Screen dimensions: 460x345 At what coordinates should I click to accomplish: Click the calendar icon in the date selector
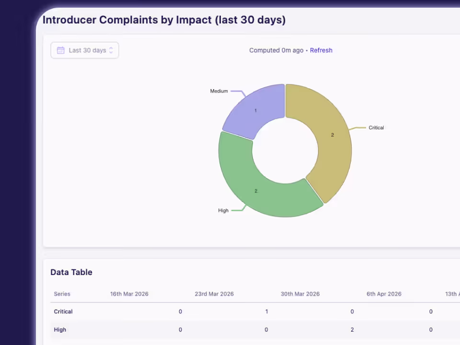[60, 50]
